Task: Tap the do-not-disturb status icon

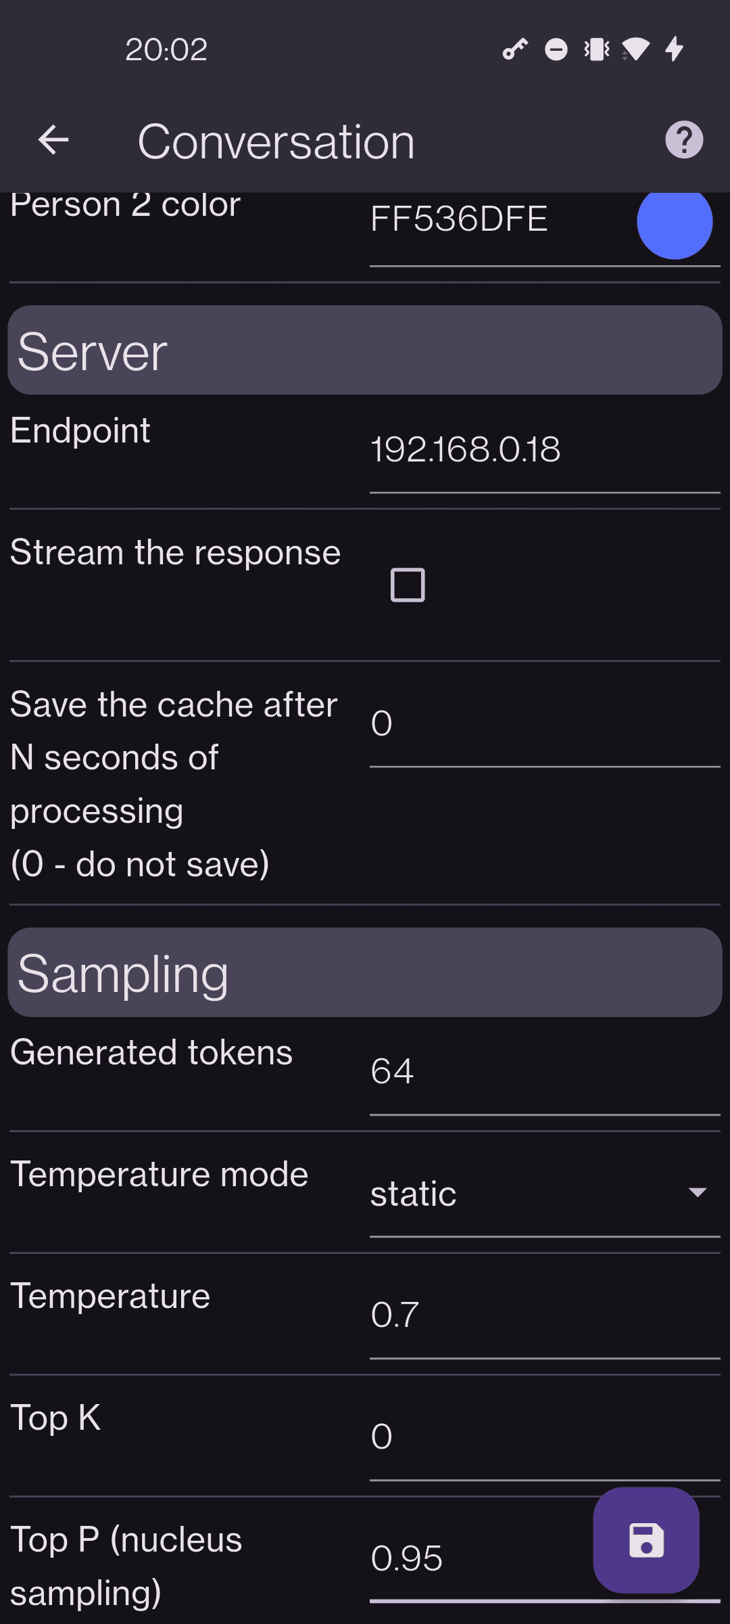Action: tap(556, 49)
